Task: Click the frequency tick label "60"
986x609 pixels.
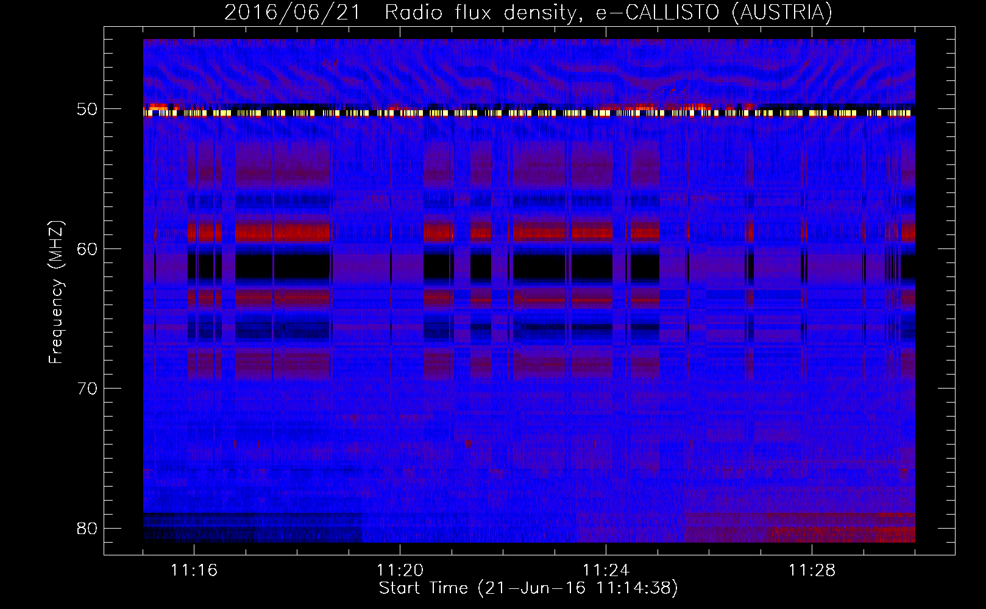Action: [88, 249]
